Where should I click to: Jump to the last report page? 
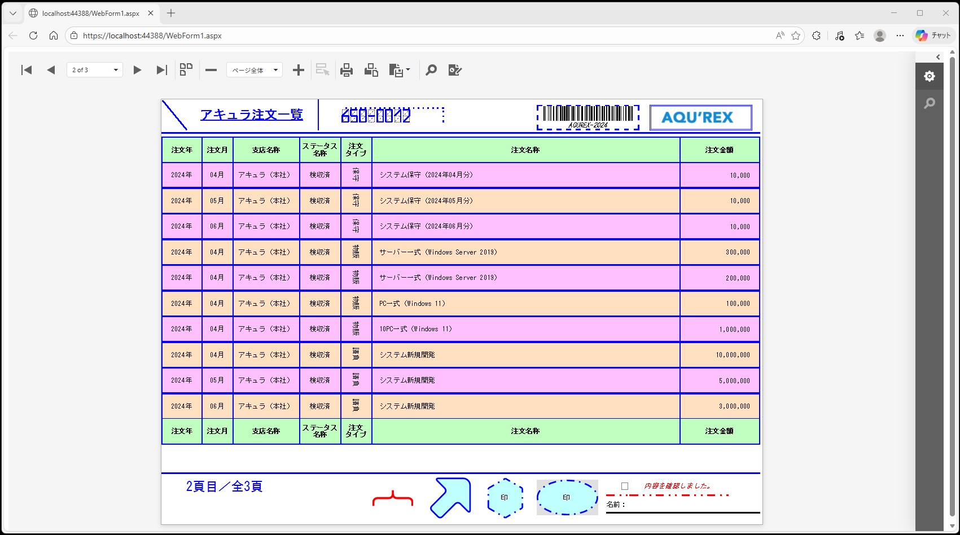coord(162,70)
